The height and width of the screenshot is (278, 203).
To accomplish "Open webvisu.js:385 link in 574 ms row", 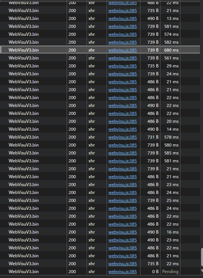I will tap(122, 34).
